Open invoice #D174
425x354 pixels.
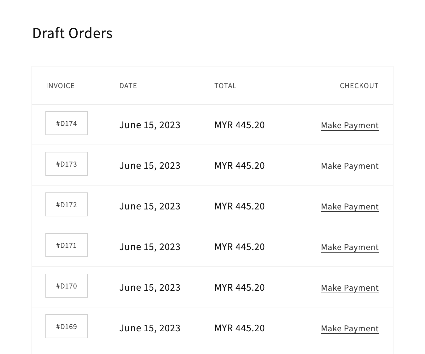pos(67,123)
